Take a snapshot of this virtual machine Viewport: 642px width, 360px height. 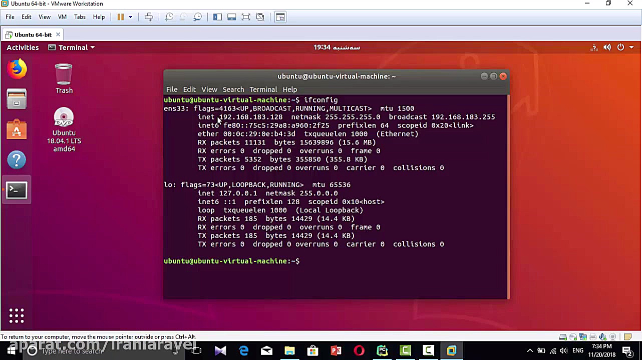pos(169,17)
